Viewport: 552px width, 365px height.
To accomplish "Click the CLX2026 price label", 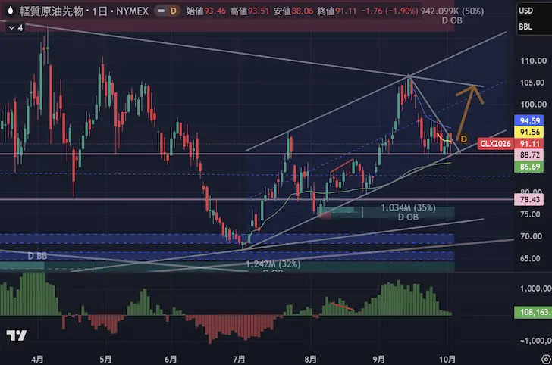I will [495, 143].
